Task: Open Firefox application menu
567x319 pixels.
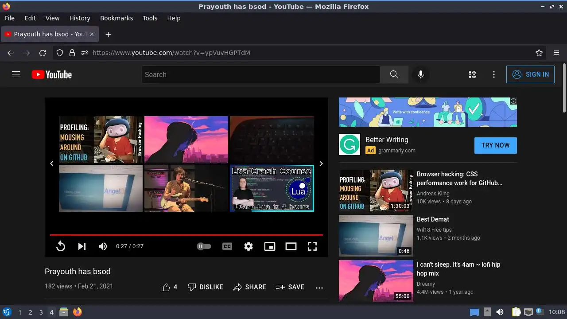Action: (x=556, y=53)
